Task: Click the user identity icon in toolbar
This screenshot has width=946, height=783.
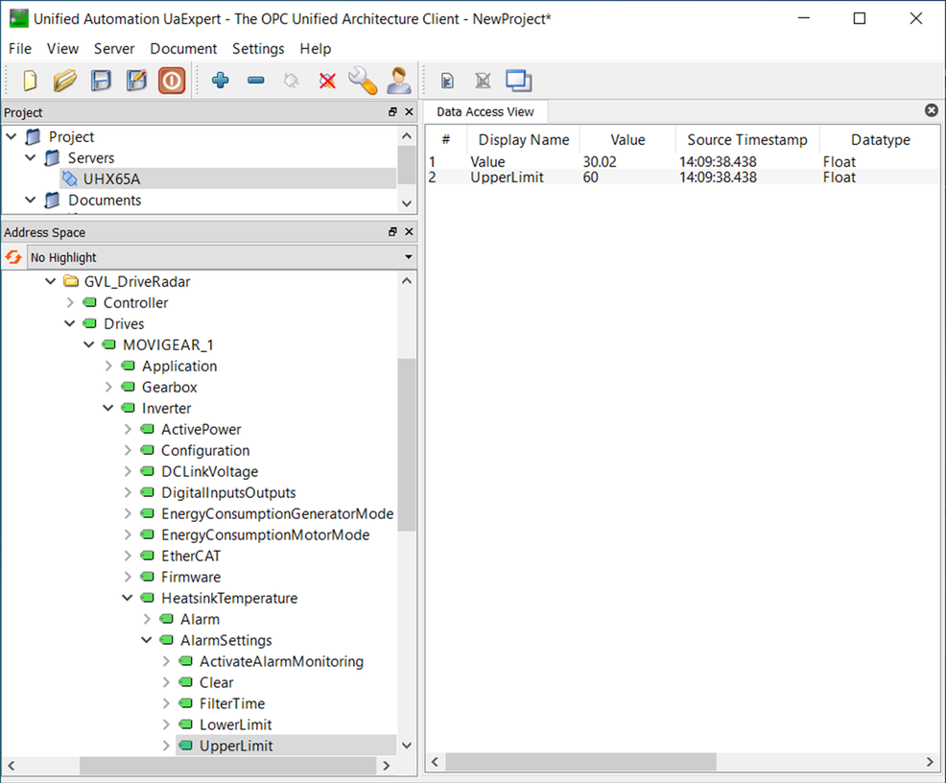Action: click(398, 81)
